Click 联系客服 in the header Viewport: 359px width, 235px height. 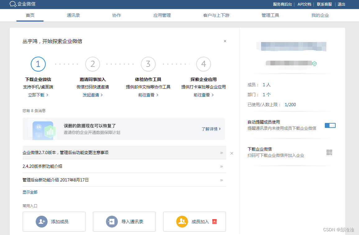[x=324, y=4]
